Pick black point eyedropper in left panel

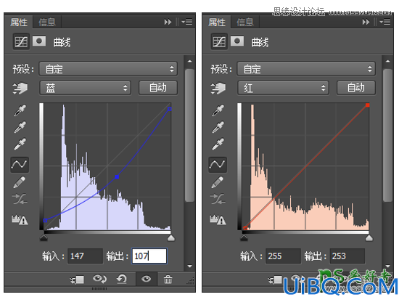(x=20, y=110)
